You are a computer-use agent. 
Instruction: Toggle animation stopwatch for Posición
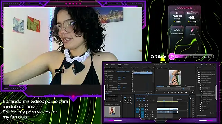pyautogui.click(x=108, y=77)
